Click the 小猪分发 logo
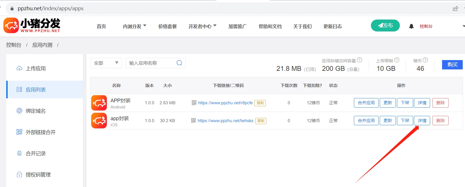Image resolution: width=465 pixels, height=187 pixels. [32, 25]
